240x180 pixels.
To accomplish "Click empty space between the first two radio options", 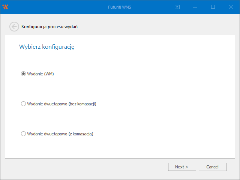I will pyautogui.click(x=112, y=89).
